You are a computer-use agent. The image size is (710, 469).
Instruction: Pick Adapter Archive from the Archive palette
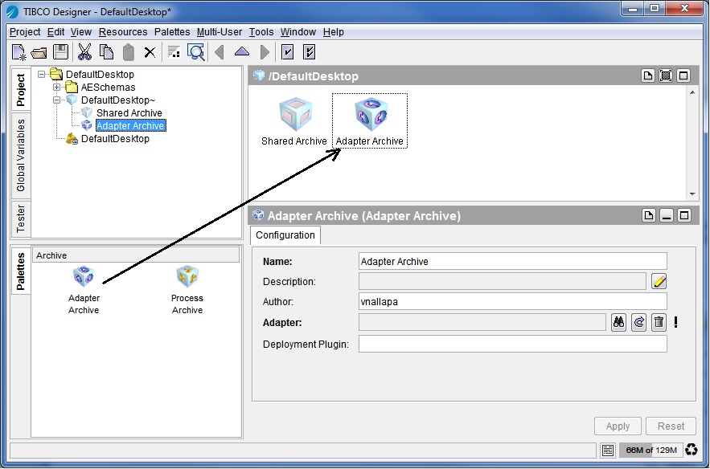(x=84, y=290)
